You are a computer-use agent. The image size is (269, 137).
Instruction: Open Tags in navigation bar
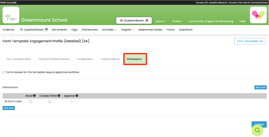pyautogui.click(x=74, y=30)
